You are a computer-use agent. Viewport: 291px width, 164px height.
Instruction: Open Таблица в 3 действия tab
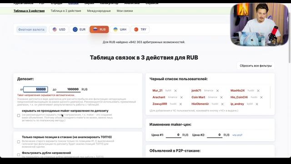point(29,11)
